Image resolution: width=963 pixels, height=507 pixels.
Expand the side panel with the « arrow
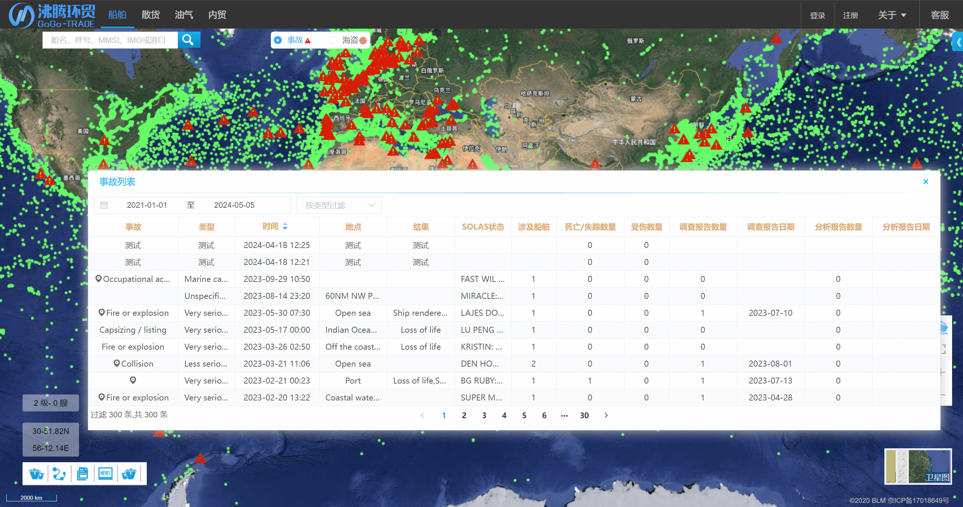click(x=958, y=42)
